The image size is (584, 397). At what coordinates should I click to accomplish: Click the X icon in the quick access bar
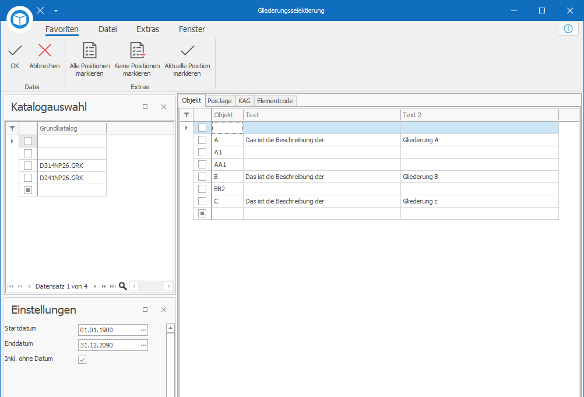[x=40, y=10]
